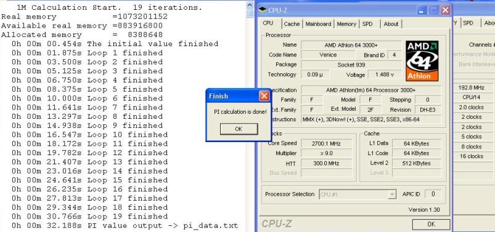Click the SPD tab of the background window
Viewport: 495px width, 232px height.
pyautogui.click(x=468, y=23)
